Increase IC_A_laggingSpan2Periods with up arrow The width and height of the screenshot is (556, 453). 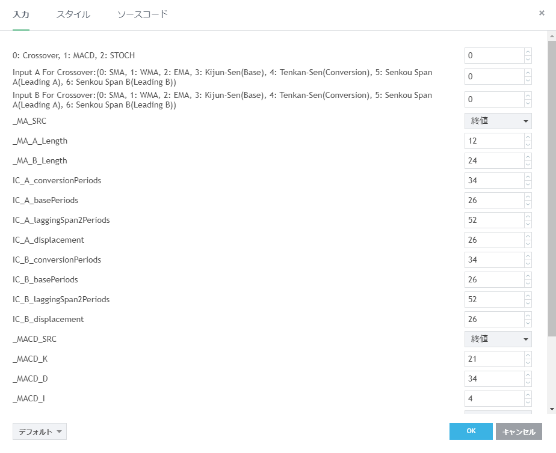point(528,216)
